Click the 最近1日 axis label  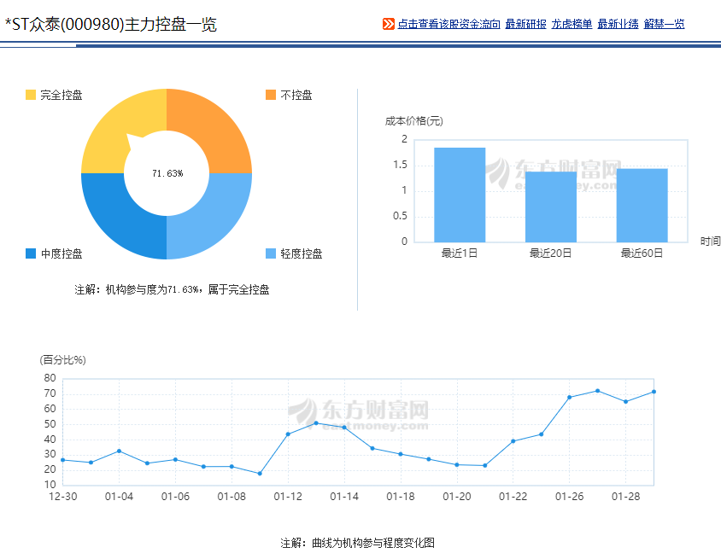460,253
